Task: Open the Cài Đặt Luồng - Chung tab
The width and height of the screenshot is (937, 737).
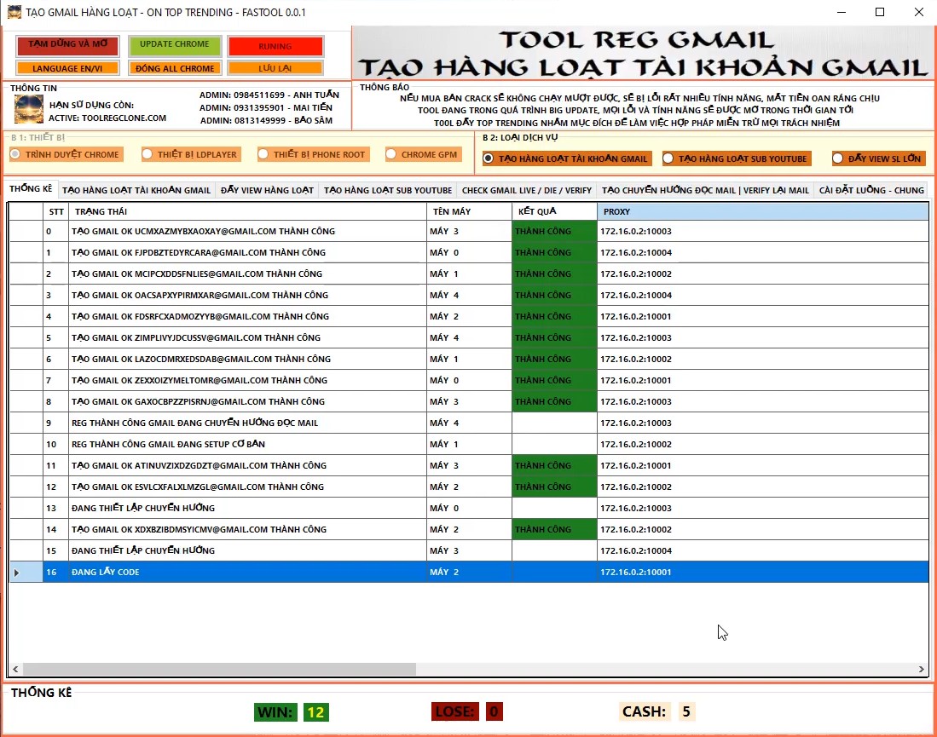Action: pos(870,190)
